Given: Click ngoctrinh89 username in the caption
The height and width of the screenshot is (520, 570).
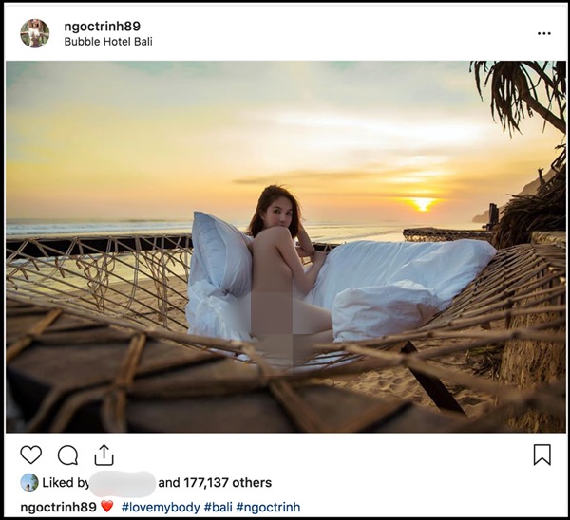Looking at the screenshot, I should click(x=58, y=507).
